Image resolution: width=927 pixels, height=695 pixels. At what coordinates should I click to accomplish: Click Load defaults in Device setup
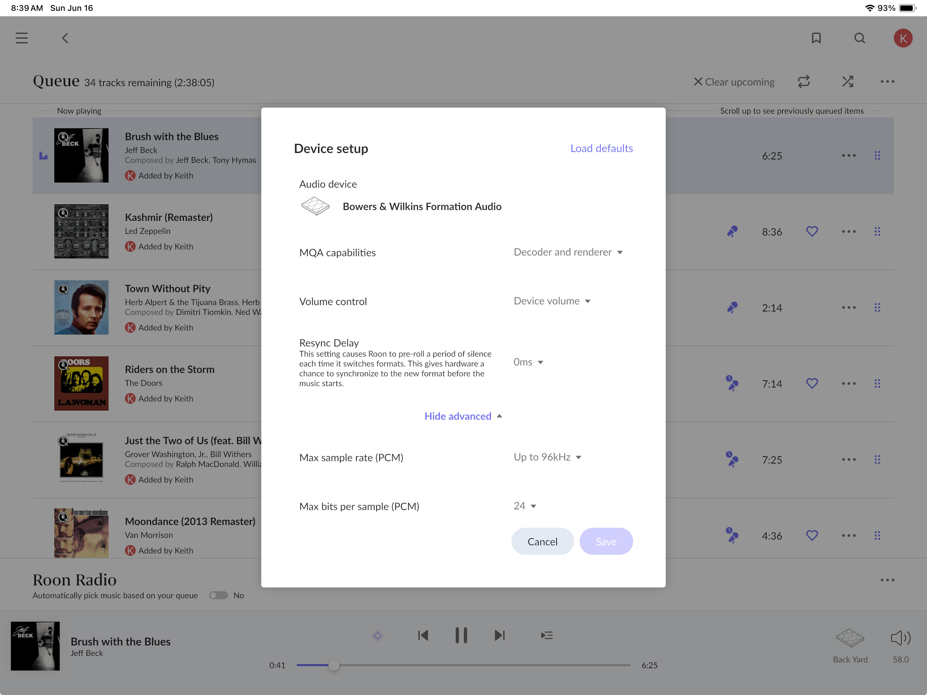pyautogui.click(x=601, y=148)
